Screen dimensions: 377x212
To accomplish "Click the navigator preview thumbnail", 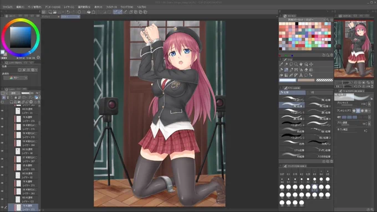I will [354, 49].
